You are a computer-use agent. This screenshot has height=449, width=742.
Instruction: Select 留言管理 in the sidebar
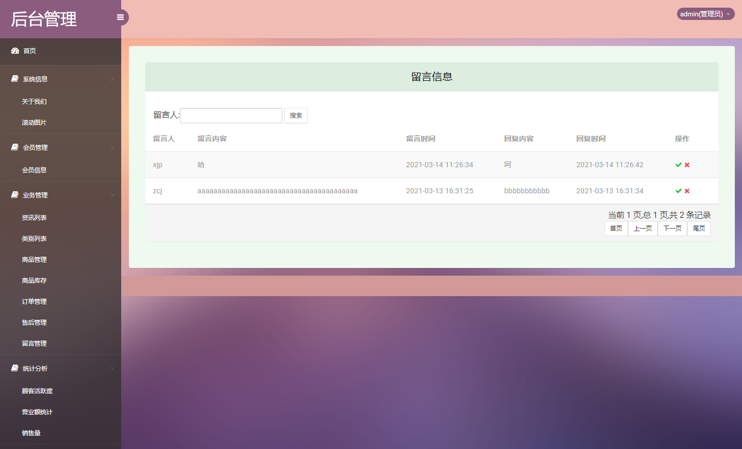(x=34, y=343)
